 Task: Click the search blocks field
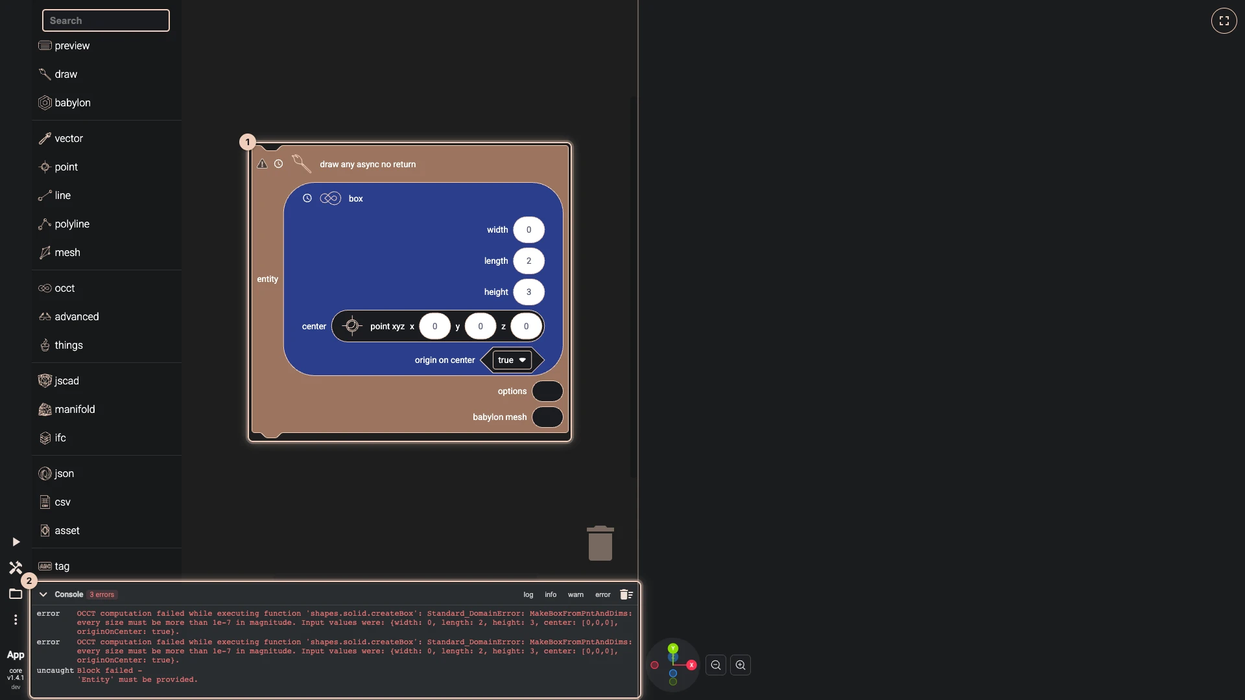point(106,21)
